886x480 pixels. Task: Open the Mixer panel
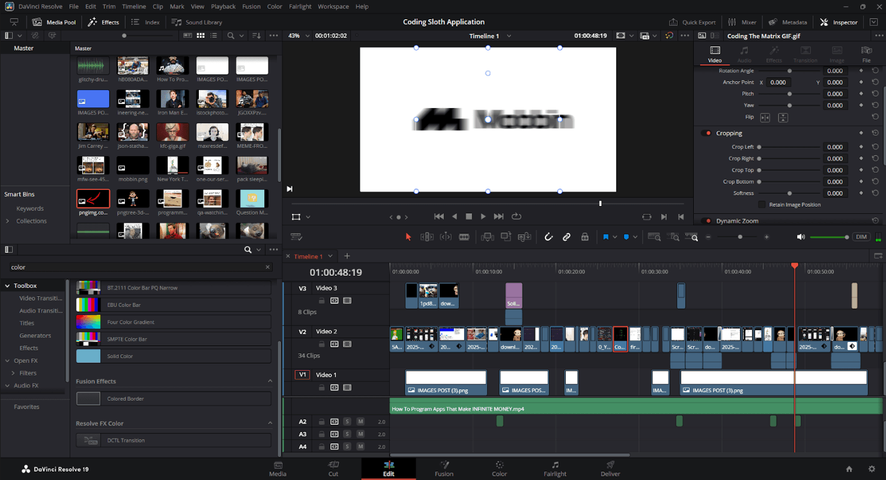(742, 22)
